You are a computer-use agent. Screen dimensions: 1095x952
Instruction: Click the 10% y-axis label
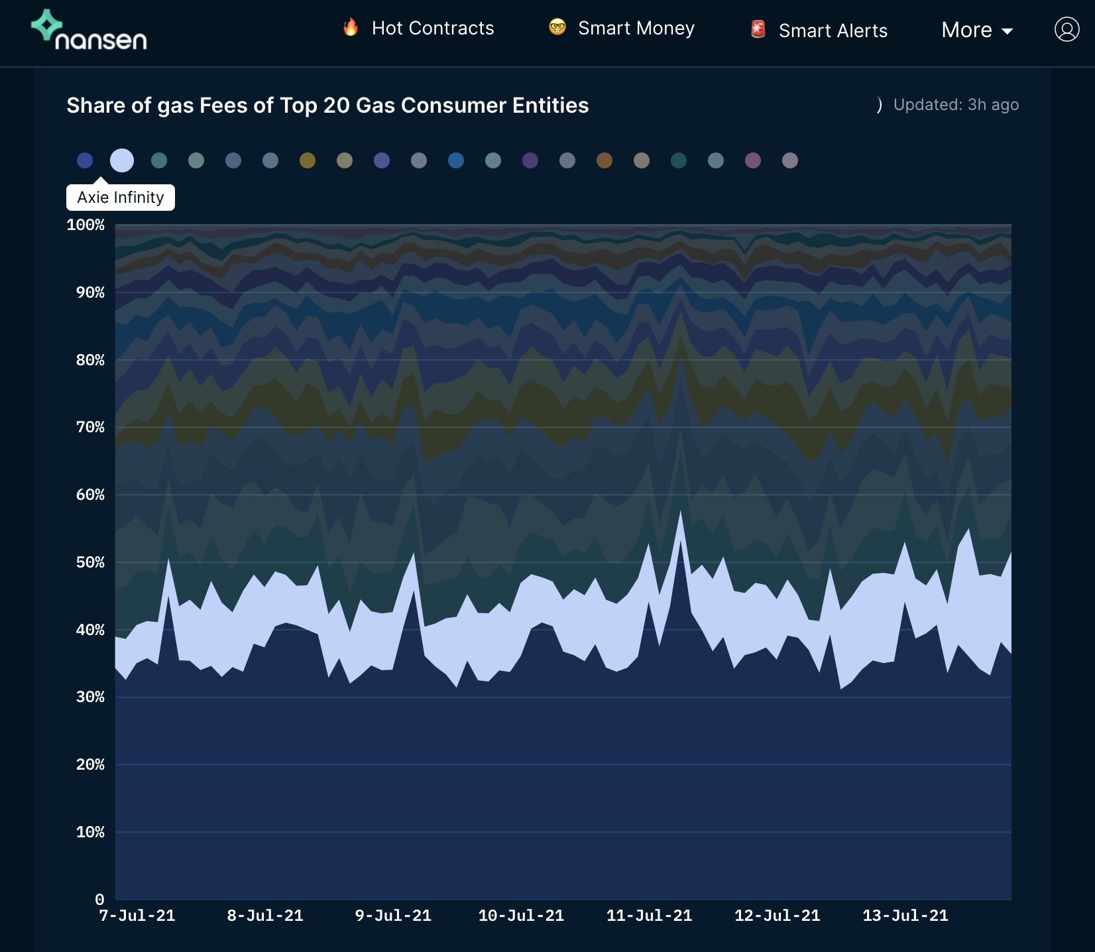coord(90,832)
